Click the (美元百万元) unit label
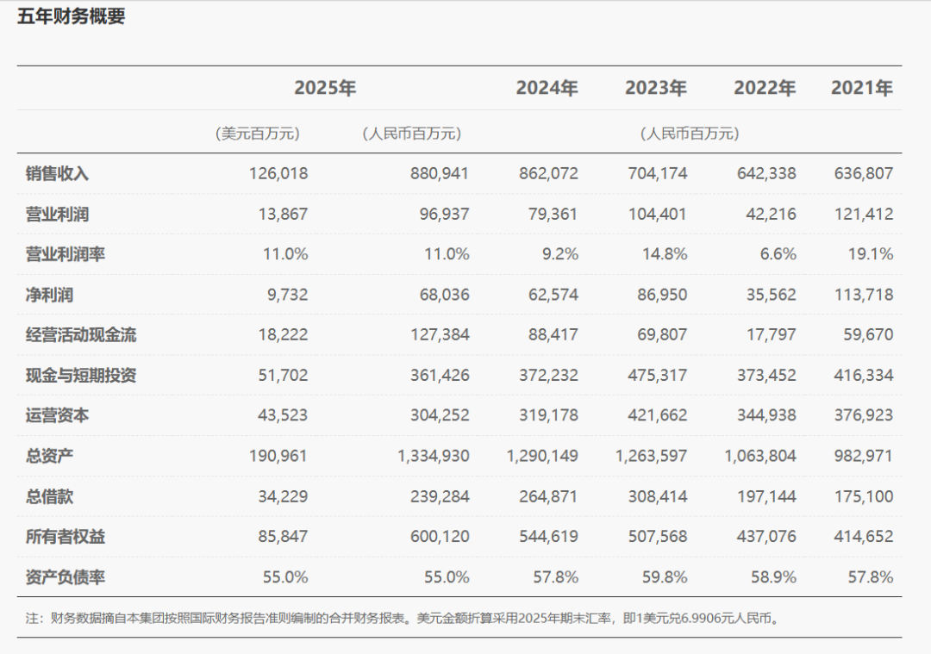This screenshot has height=654, width=931. 258,134
